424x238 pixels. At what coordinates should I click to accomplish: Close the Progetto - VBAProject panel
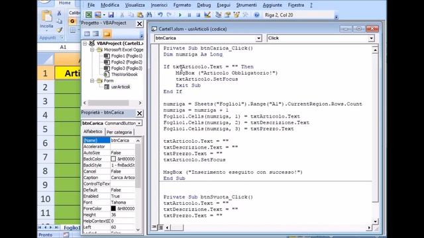click(x=139, y=24)
